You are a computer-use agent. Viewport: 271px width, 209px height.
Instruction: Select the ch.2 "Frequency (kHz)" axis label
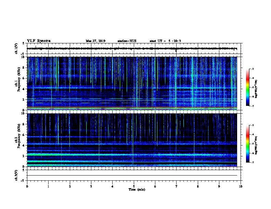pos(19,136)
